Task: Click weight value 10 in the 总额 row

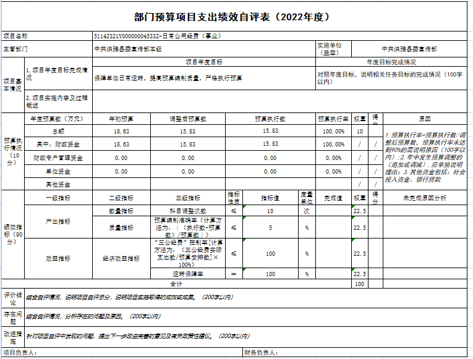Action: click(x=360, y=131)
